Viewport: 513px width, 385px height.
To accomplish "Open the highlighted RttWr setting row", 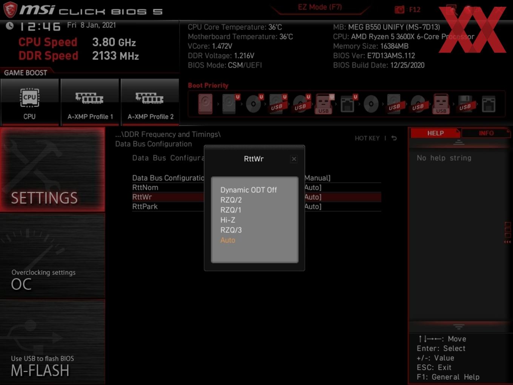I will 256,197.
